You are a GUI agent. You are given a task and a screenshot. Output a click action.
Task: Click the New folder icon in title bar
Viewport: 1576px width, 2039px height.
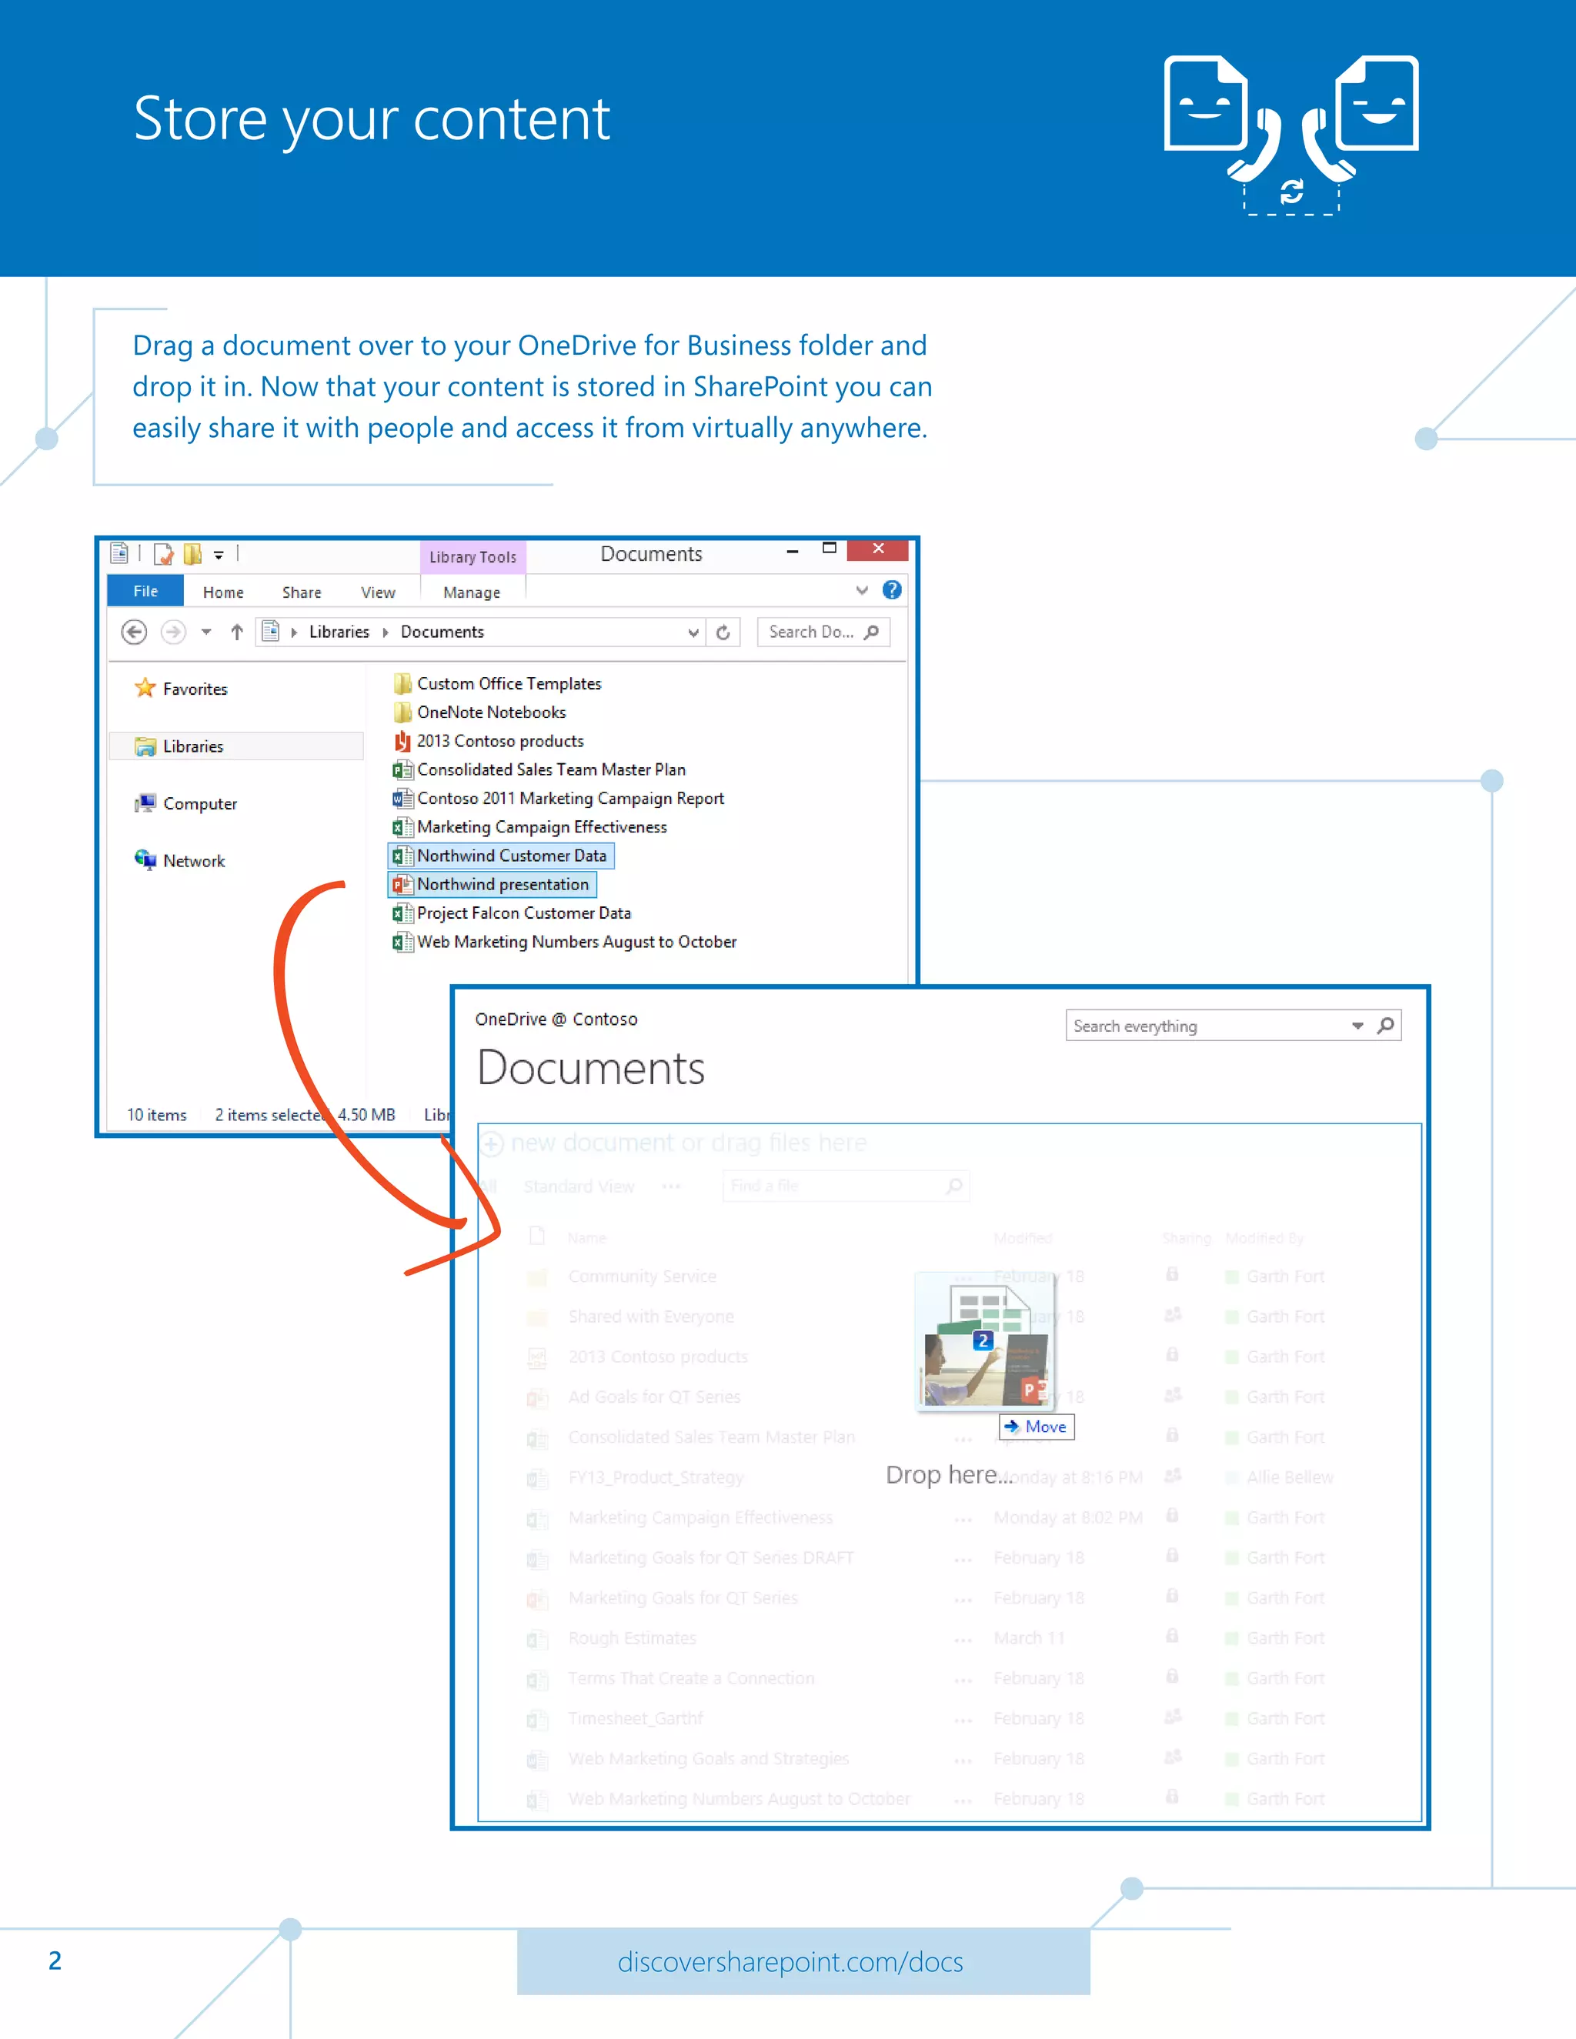pyautogui.click(x=192, y=554)
